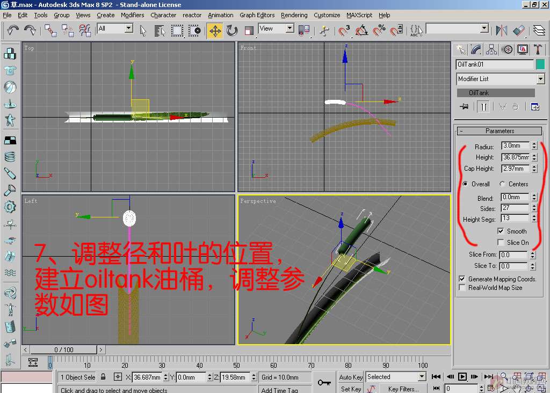Image resolution: width=550 pixels, height=393 pixels.
Task: Click the Mirror tool icon
Action: (x=502, y=31)
